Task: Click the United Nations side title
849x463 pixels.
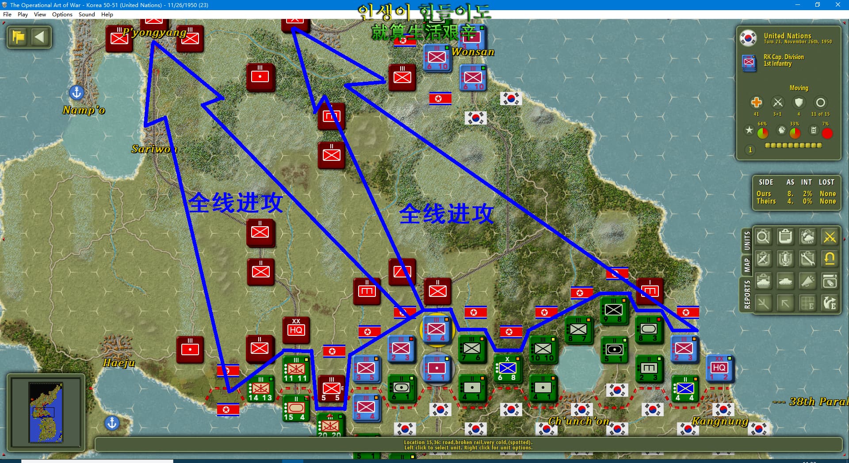Action: (787, 36)
